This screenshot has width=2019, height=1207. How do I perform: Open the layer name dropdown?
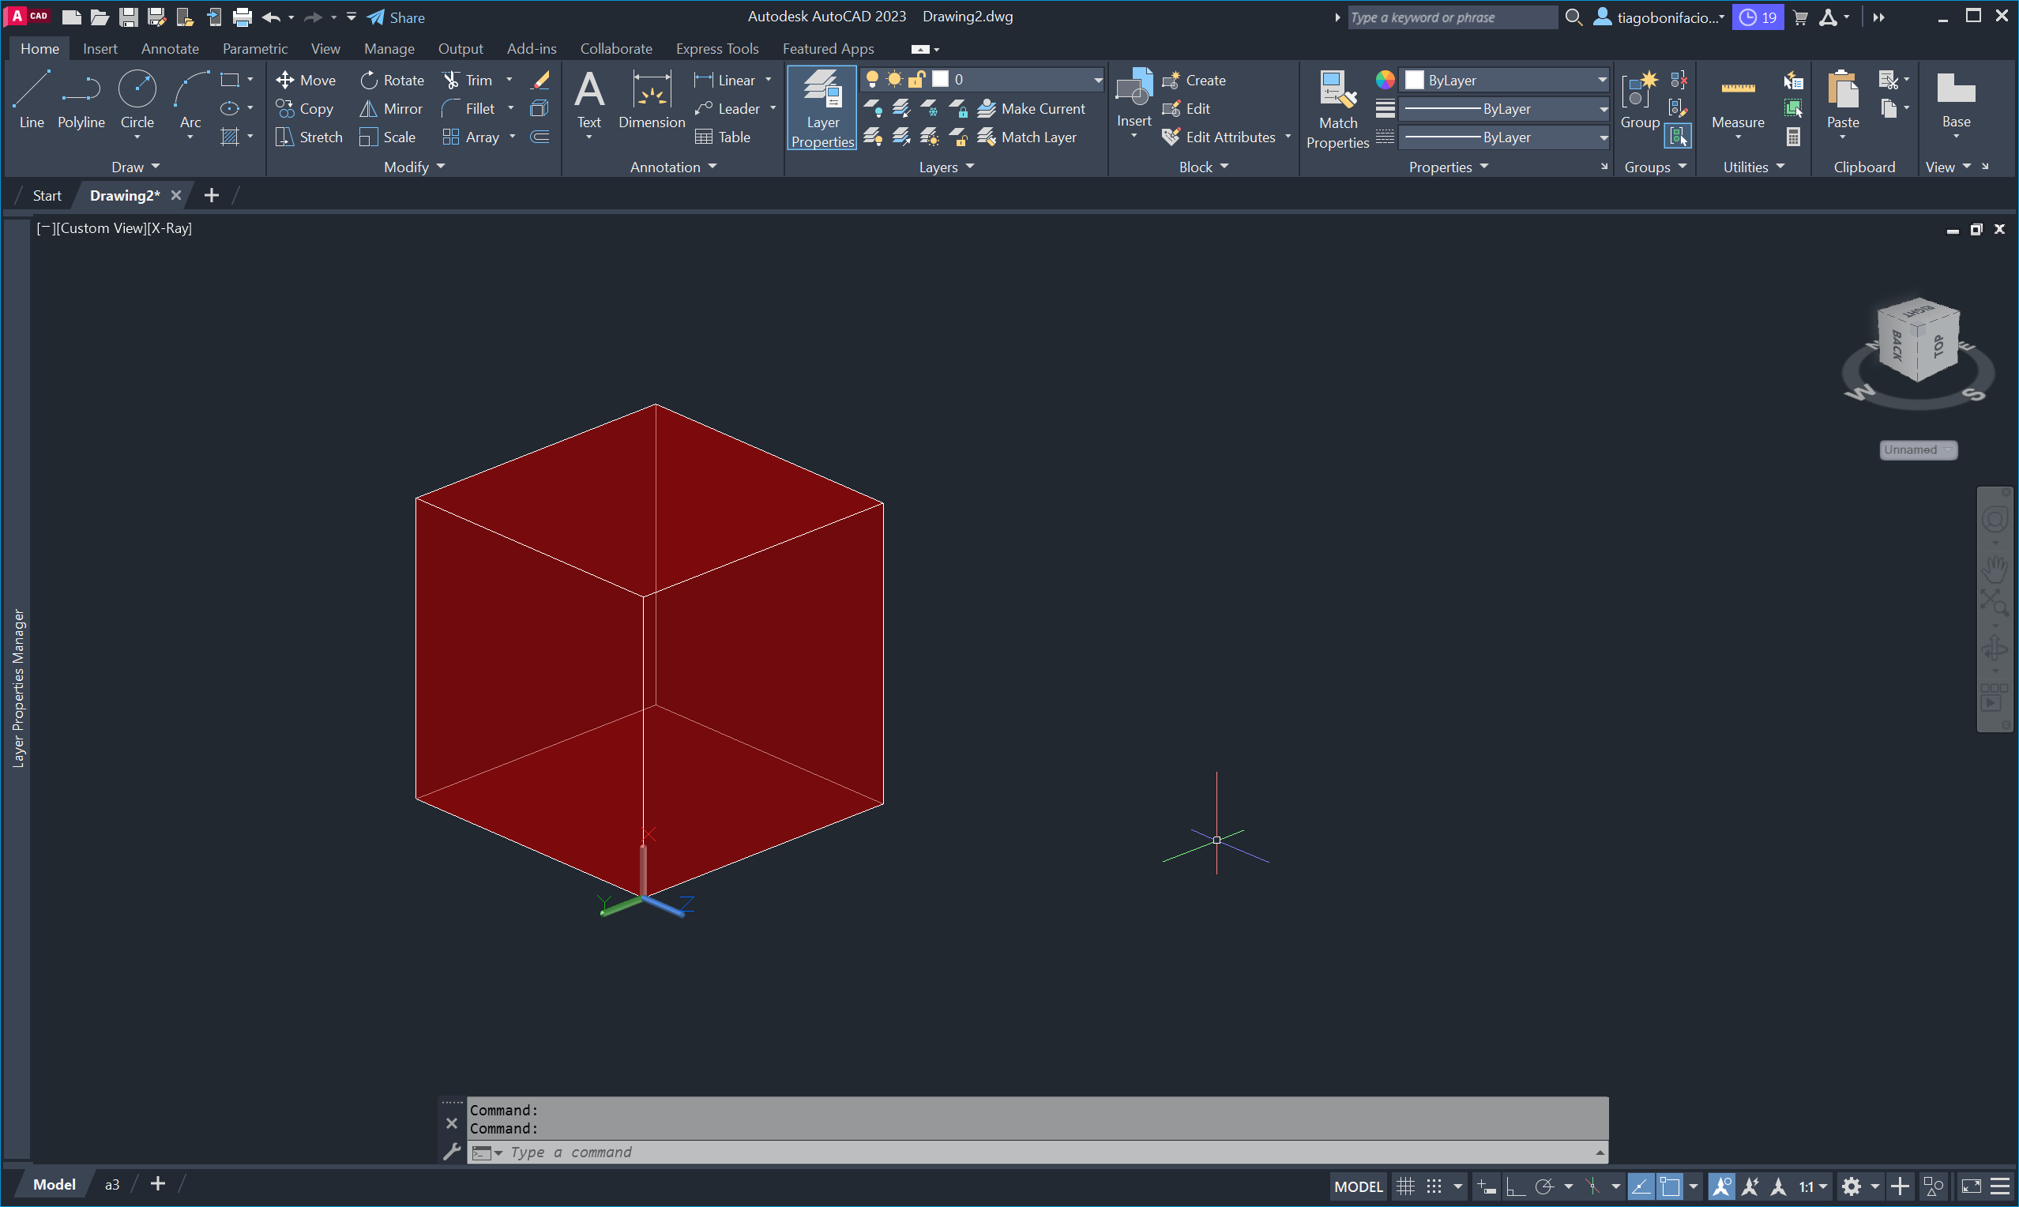tap(1097, 80)
